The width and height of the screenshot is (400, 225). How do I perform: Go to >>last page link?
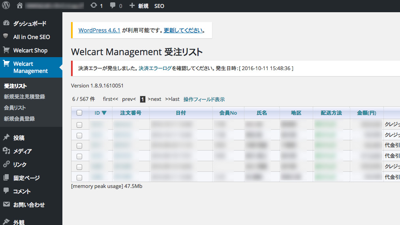click(x=172, y=99)
